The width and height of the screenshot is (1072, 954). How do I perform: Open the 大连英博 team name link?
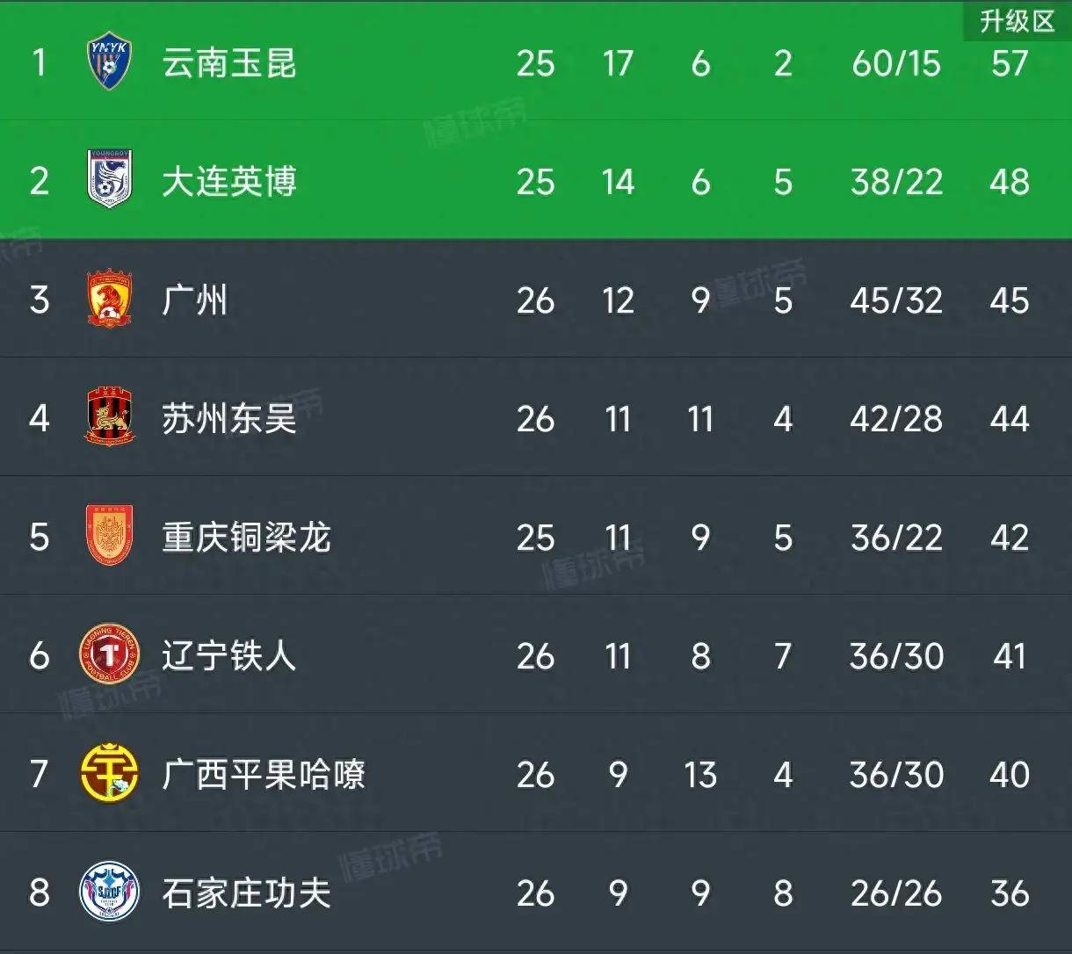[228, 182]
